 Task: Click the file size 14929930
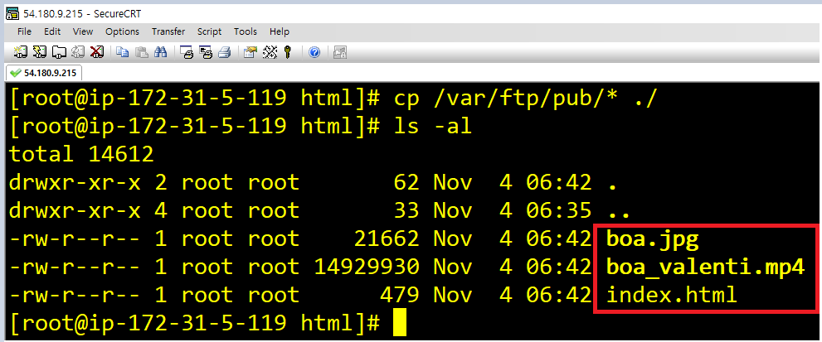tap(367, 267)
